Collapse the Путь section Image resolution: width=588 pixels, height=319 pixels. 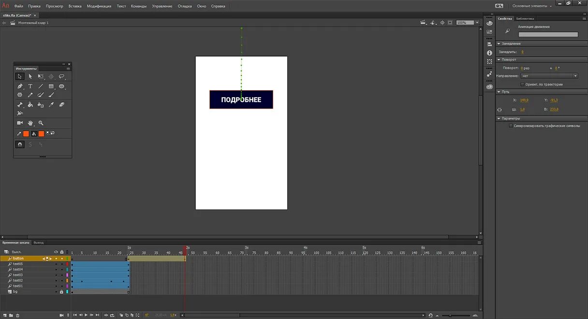pyautogui.click(x=499, y=91)
